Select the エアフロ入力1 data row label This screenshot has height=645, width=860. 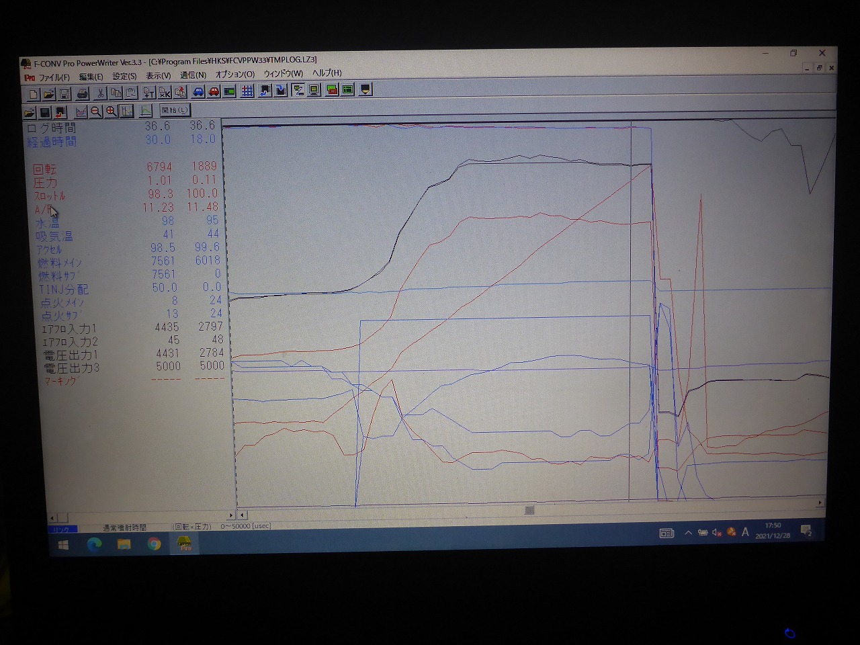[x=69, y=329]
